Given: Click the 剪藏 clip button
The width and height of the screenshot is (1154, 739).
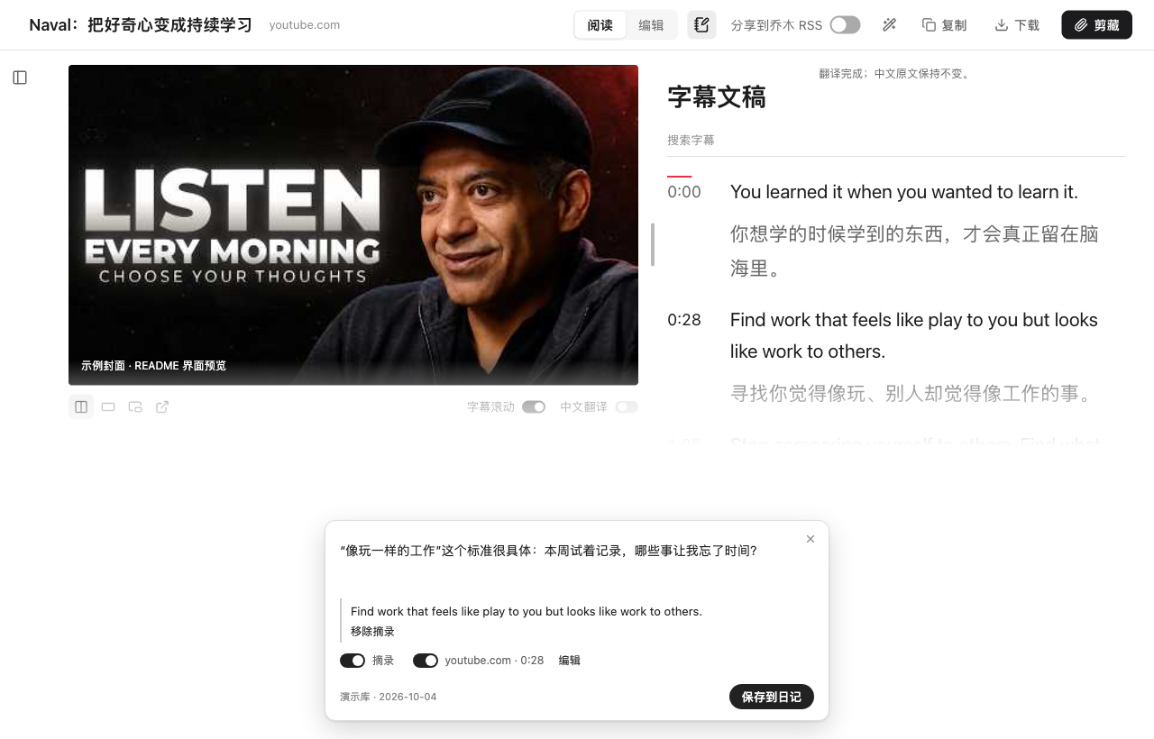Looking at the screenshot, I should pyautogui.click(x=1096, y=25).
